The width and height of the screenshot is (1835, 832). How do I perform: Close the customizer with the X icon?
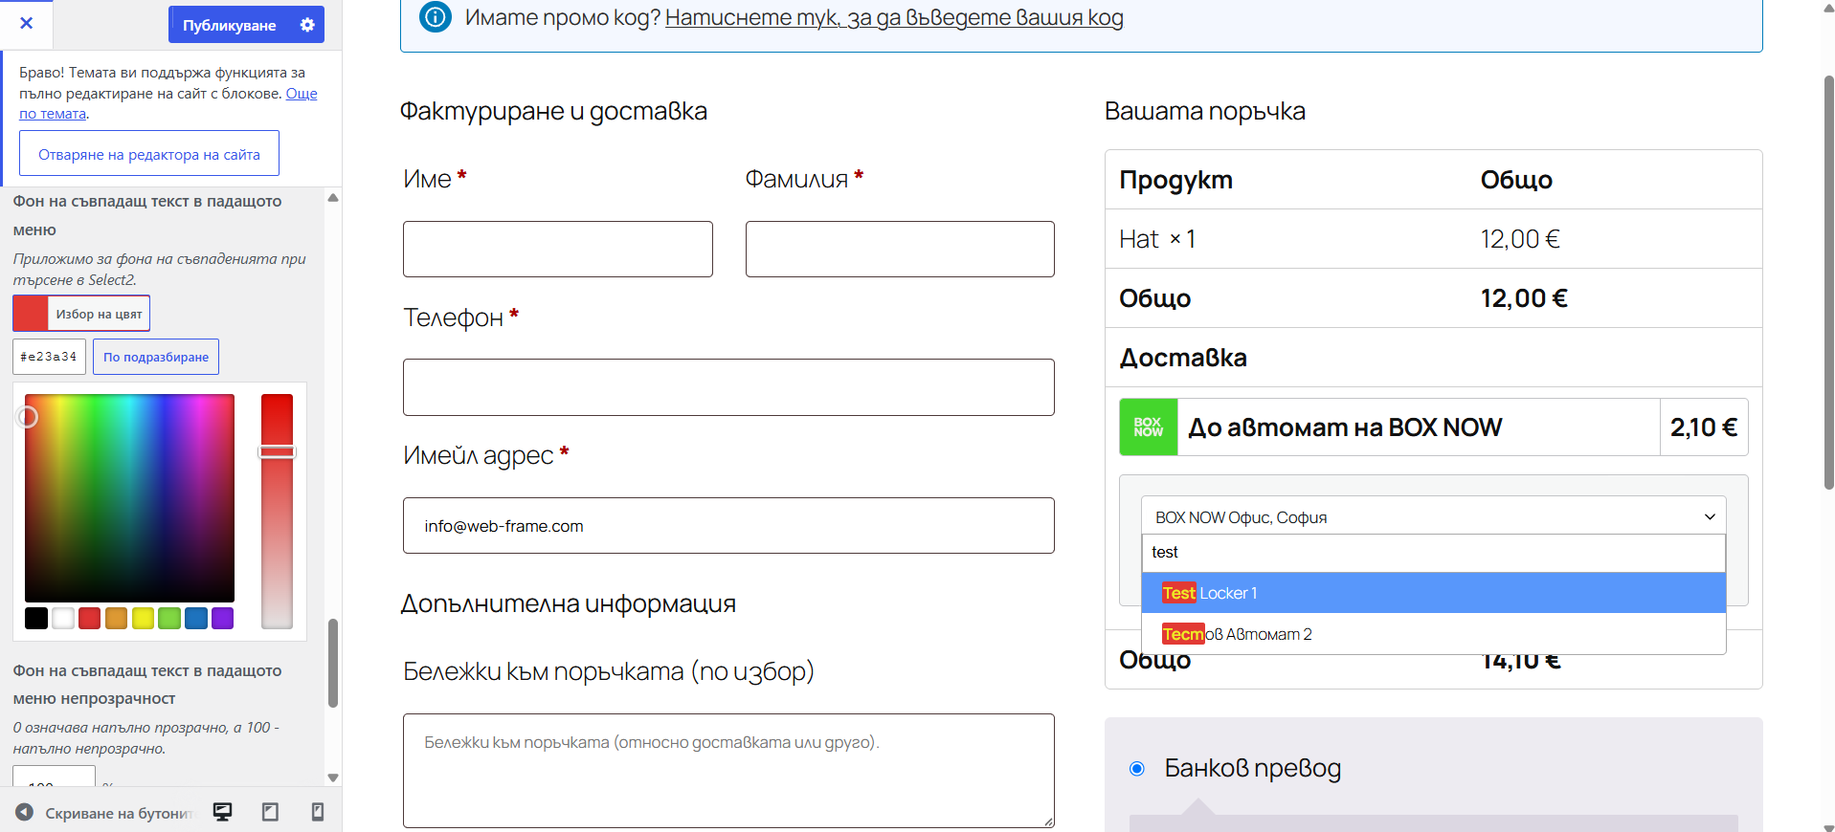tap(26, 23)
